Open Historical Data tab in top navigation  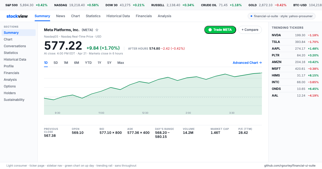118,16
